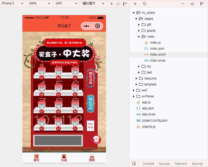Viewport: 208px width, 167px height.
Task: Click the hide file tree panel icon
Action: [202, 4]
